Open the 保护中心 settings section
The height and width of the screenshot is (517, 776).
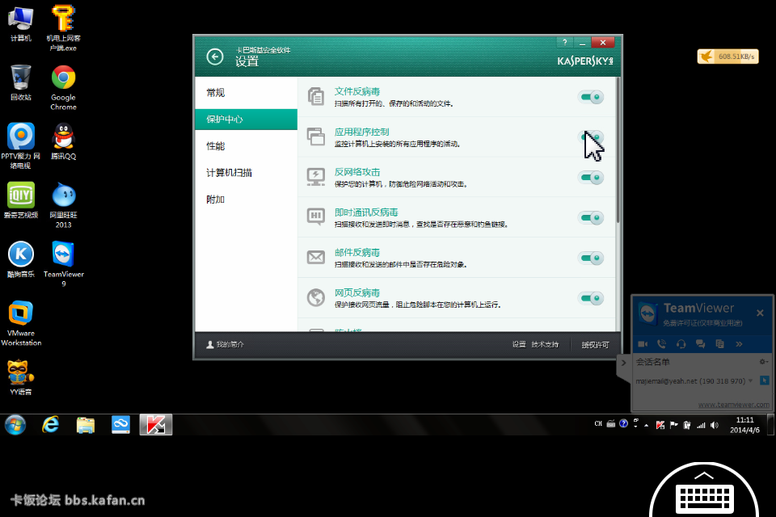click(x=247, y=120)
